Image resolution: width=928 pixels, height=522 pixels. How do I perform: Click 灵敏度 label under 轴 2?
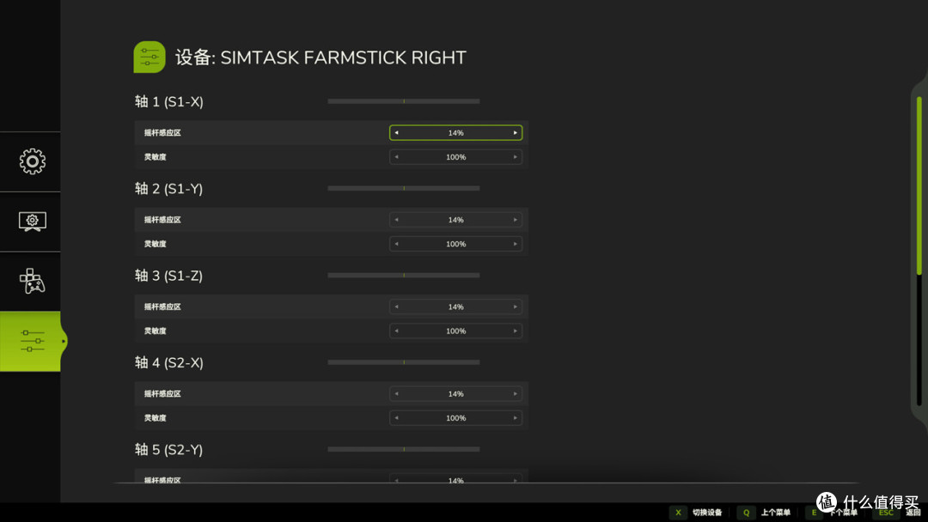155,244
